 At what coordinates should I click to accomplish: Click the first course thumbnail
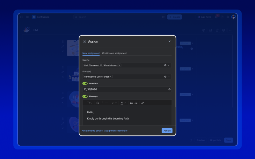(73, 48)
